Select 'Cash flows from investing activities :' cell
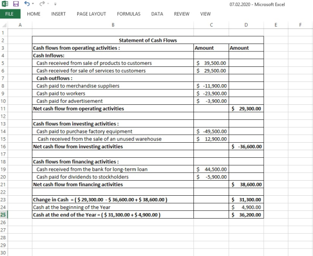Image resolution: width=313 pixels, height=256 pixels. [x=113, y=124]
